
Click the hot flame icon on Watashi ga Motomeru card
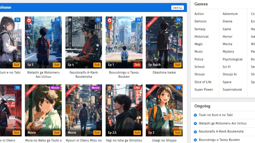(x=29, y=20)
